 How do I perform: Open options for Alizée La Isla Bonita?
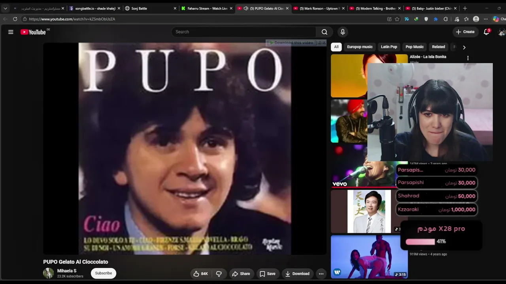(468, 58)
